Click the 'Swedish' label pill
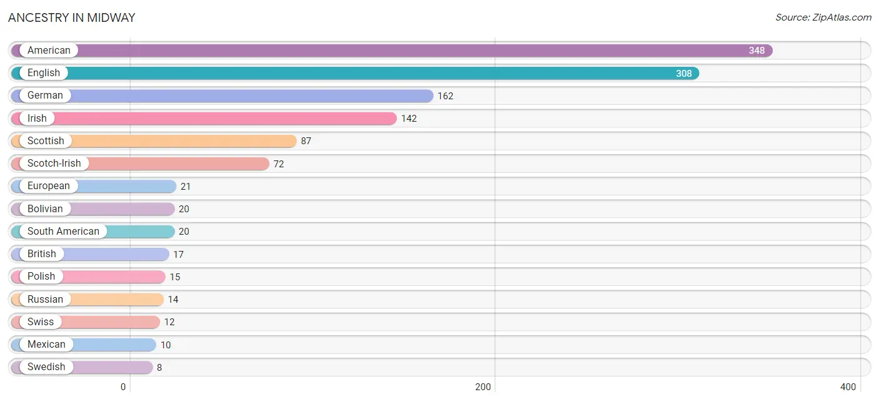Image resolution: width=879 pixels, height=402 pixels. [x=46, y=366]
